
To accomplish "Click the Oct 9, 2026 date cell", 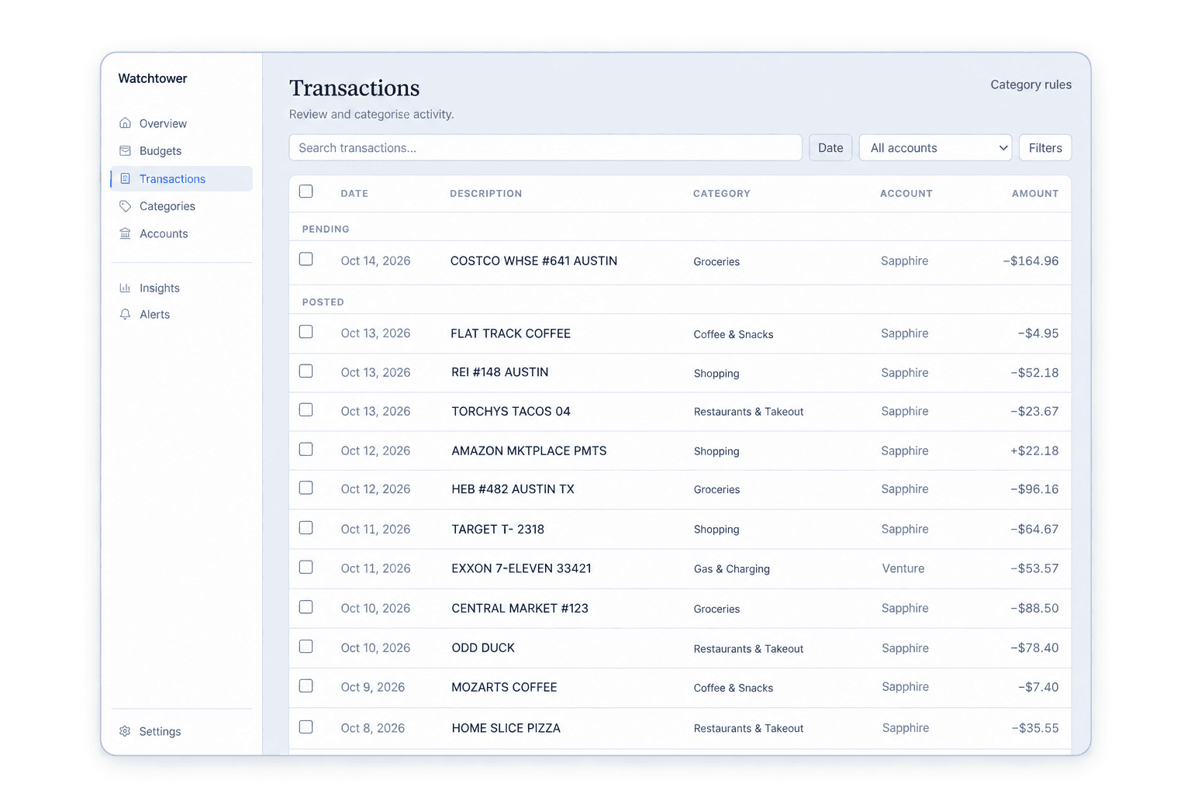I will 372,687.
